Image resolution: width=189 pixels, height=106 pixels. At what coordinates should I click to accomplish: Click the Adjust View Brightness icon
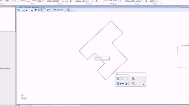pos(23,10)
